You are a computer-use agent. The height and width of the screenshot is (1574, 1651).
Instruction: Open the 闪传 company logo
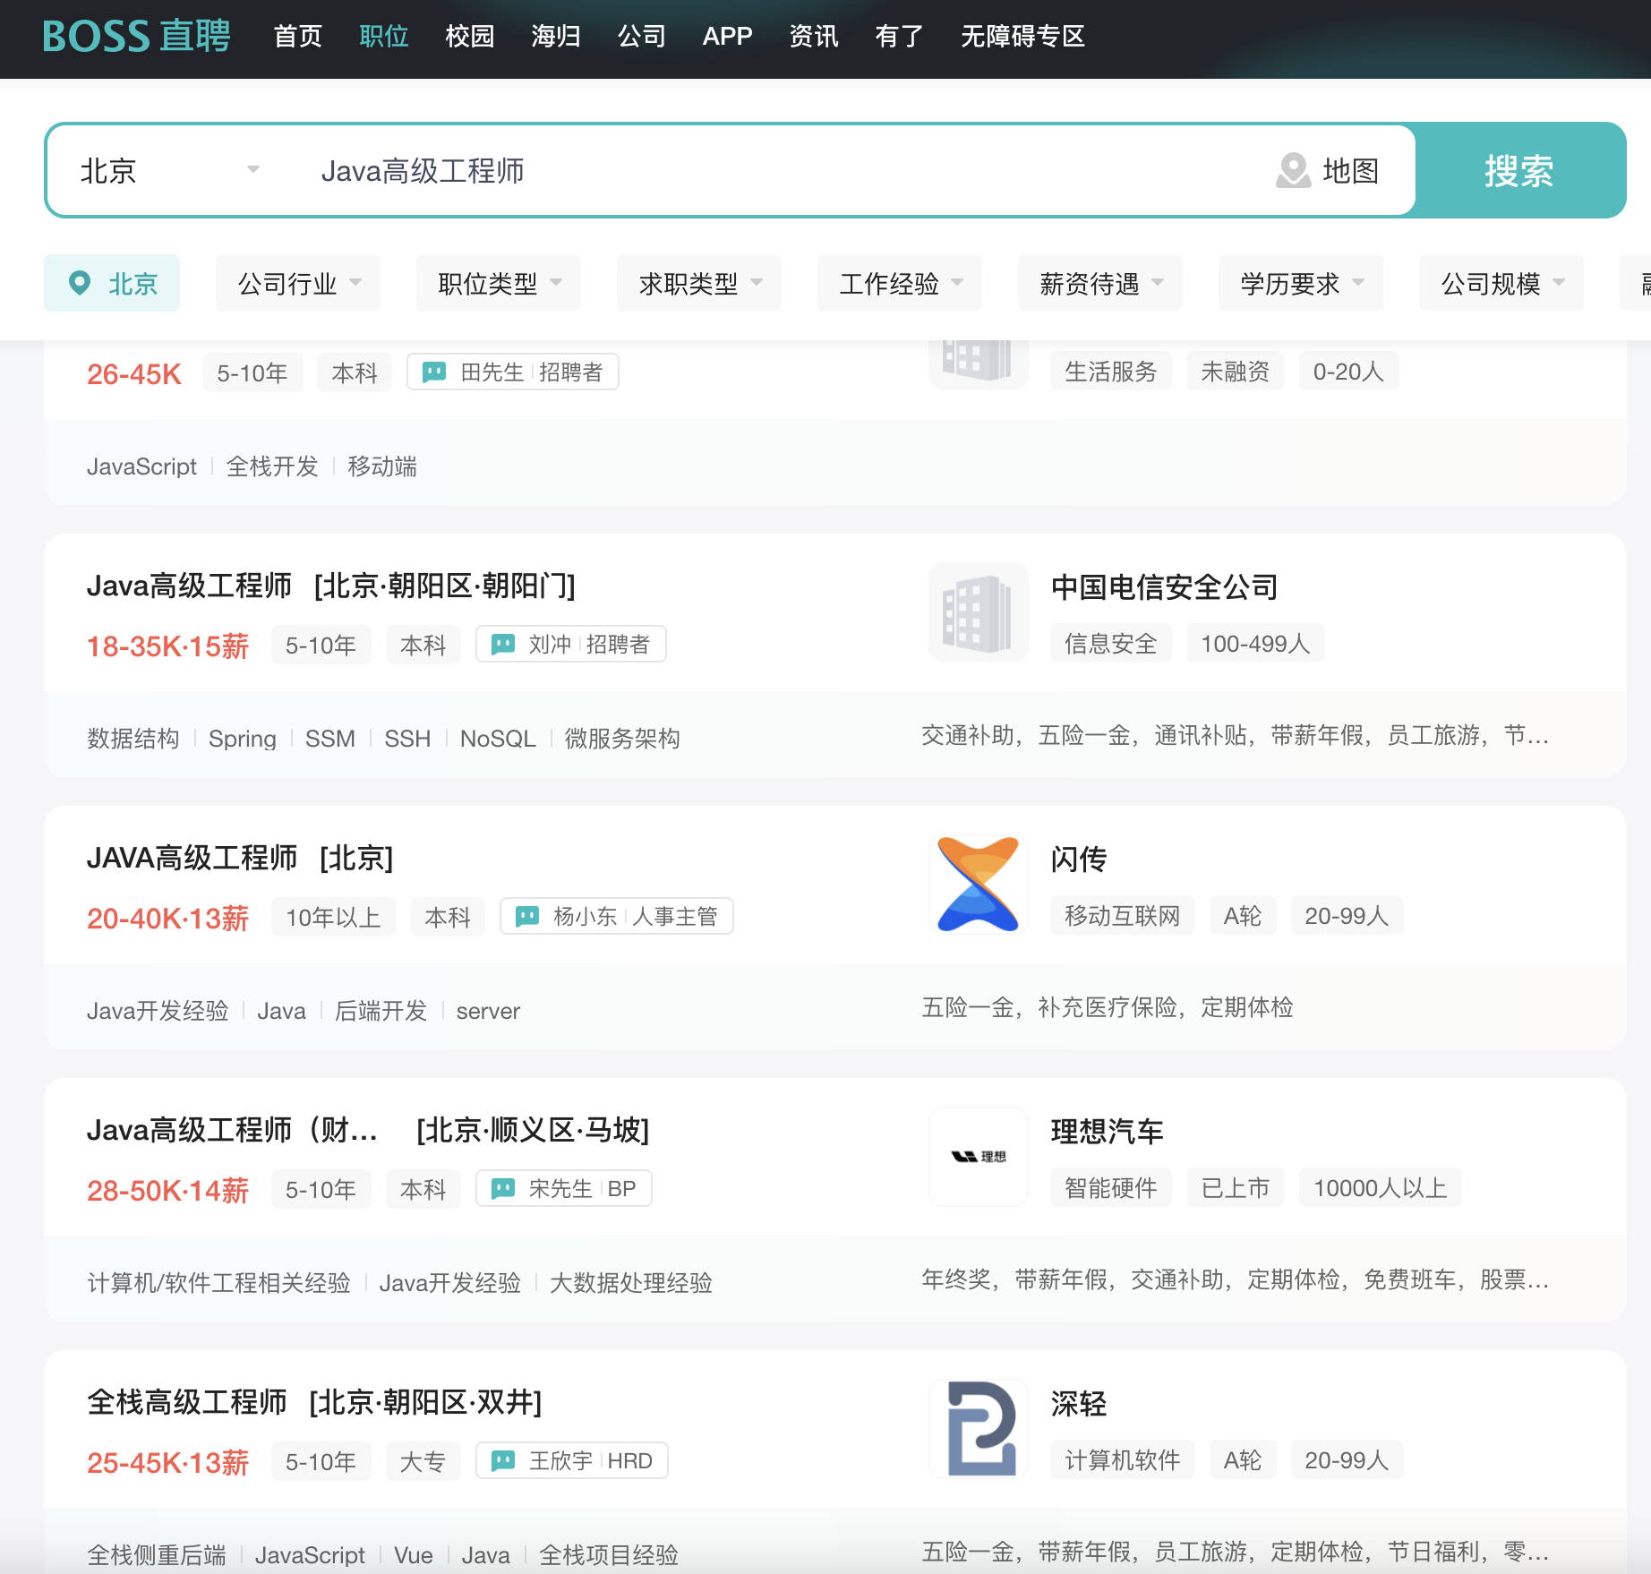coord(978,885)
